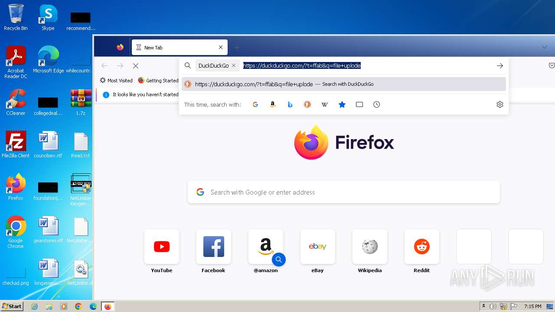Open Getting Started bookmark
Viewport: 555px width, 312px height.
[x=158, y=81]
